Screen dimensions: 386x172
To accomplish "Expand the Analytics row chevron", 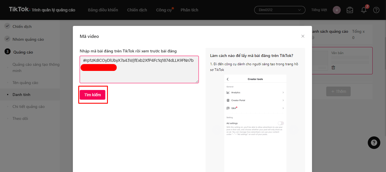I will [283, 93].
